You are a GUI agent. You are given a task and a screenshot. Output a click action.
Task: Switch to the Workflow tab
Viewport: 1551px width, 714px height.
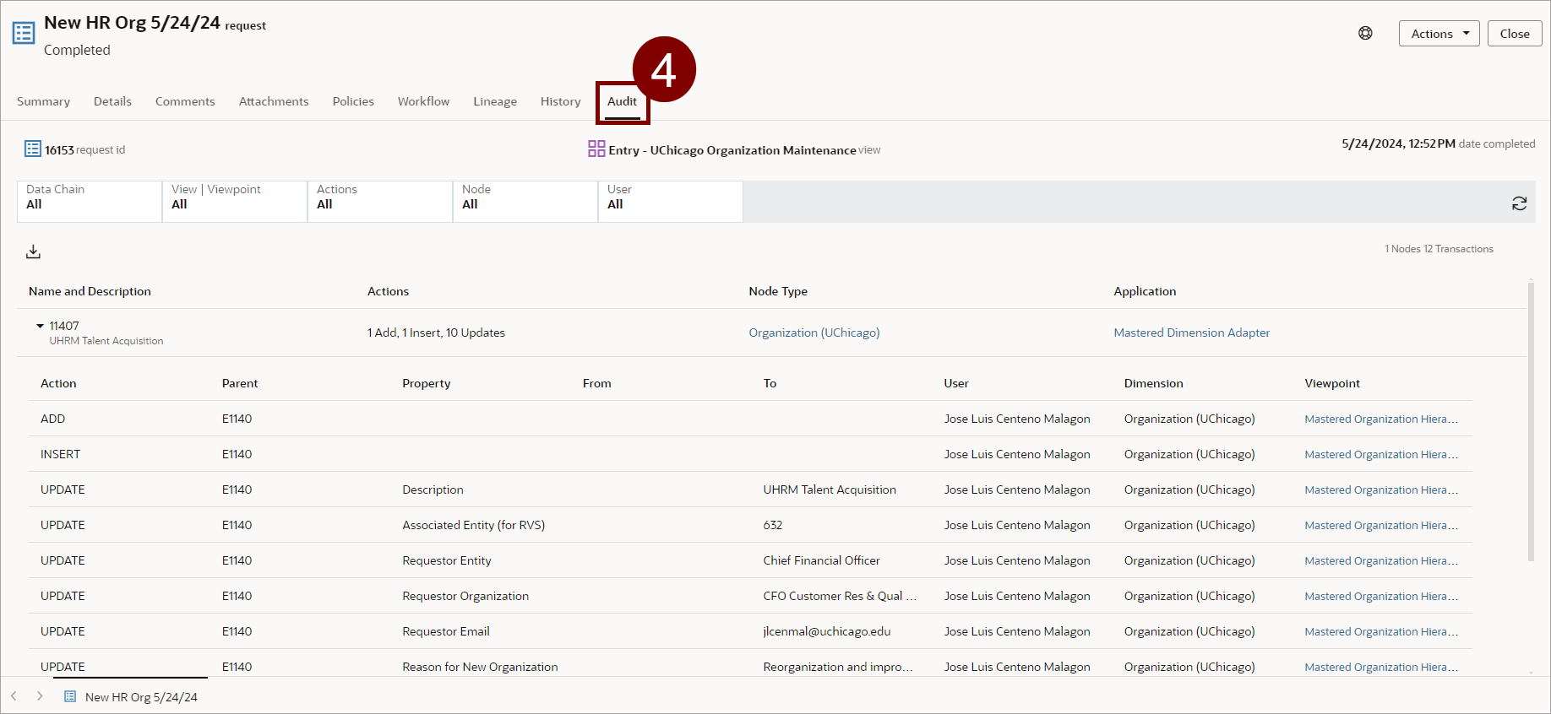tap(423, 101)
